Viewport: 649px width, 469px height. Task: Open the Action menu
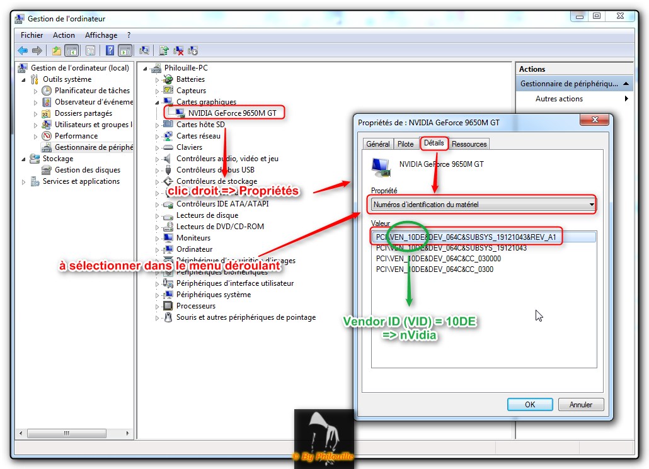(x=64, y=35)
